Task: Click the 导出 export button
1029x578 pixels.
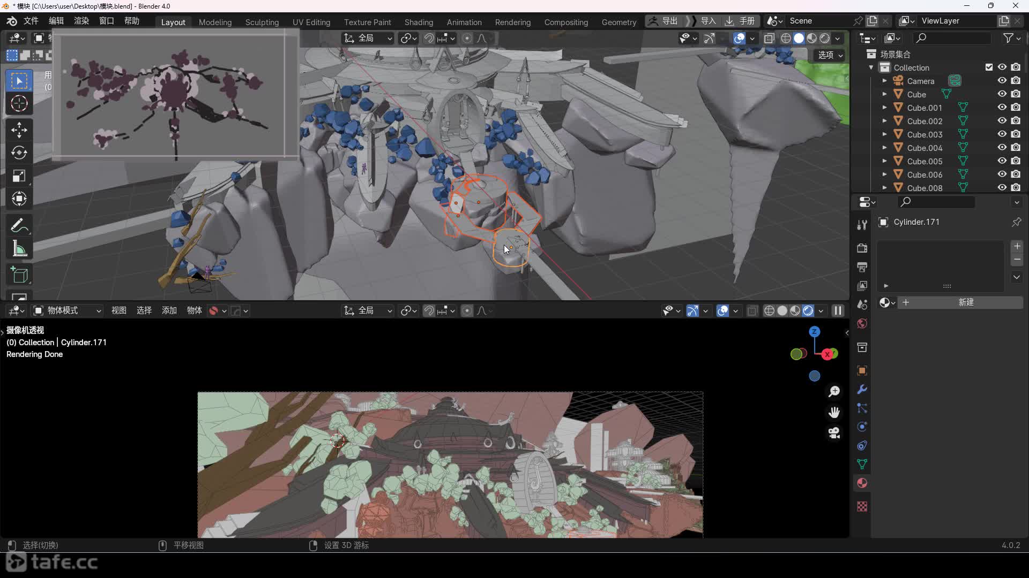Action: pos(669,21)
